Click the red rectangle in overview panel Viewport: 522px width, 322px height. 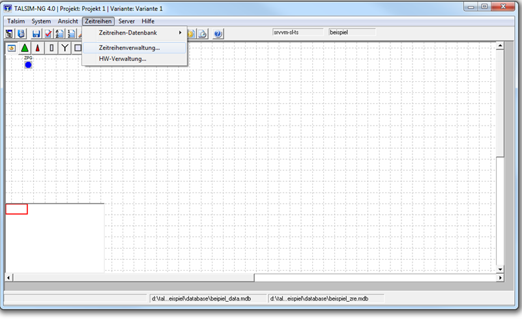point(16,209)
